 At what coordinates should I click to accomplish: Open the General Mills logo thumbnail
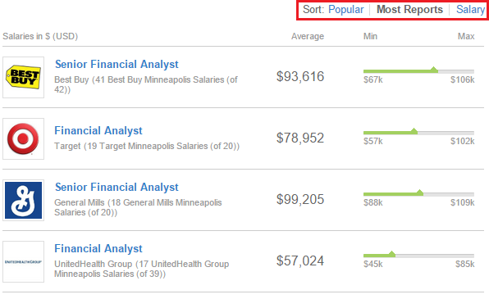click(24, 200)
